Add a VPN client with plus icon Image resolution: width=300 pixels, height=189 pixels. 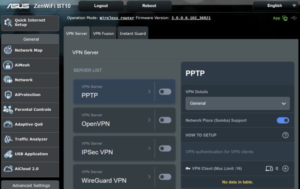(285, 169)
